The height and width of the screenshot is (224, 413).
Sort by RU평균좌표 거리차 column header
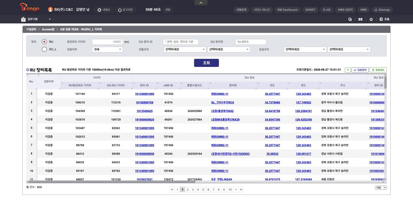[80, 86]
